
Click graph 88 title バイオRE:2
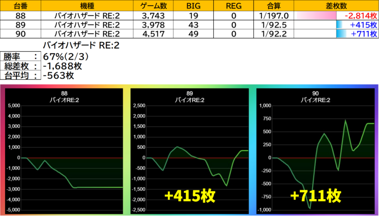[x=64, y=100]
